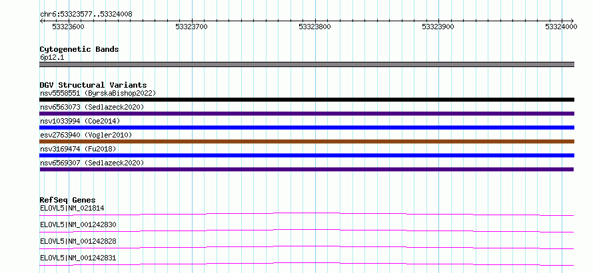593x273 pixels.
Task: Select the blue nsv1033994 variant bar
Action: [306, 128]
